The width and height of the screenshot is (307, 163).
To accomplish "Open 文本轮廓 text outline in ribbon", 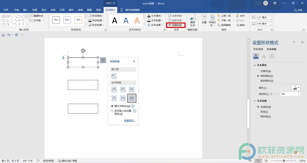I will pyautogui.click(x=155, y=20).
